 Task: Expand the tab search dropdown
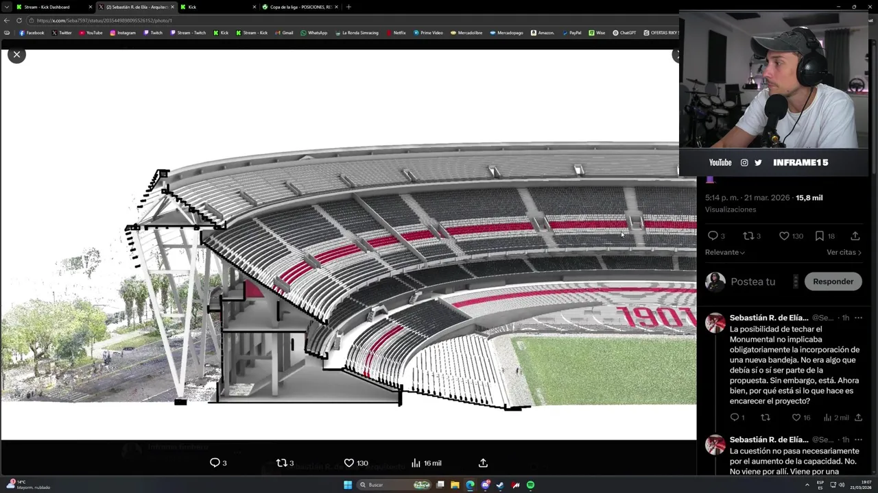coord(7,7)
